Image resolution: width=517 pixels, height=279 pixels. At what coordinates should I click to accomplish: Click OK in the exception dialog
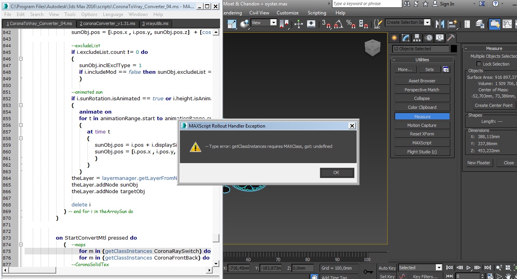tap(336, 172)
